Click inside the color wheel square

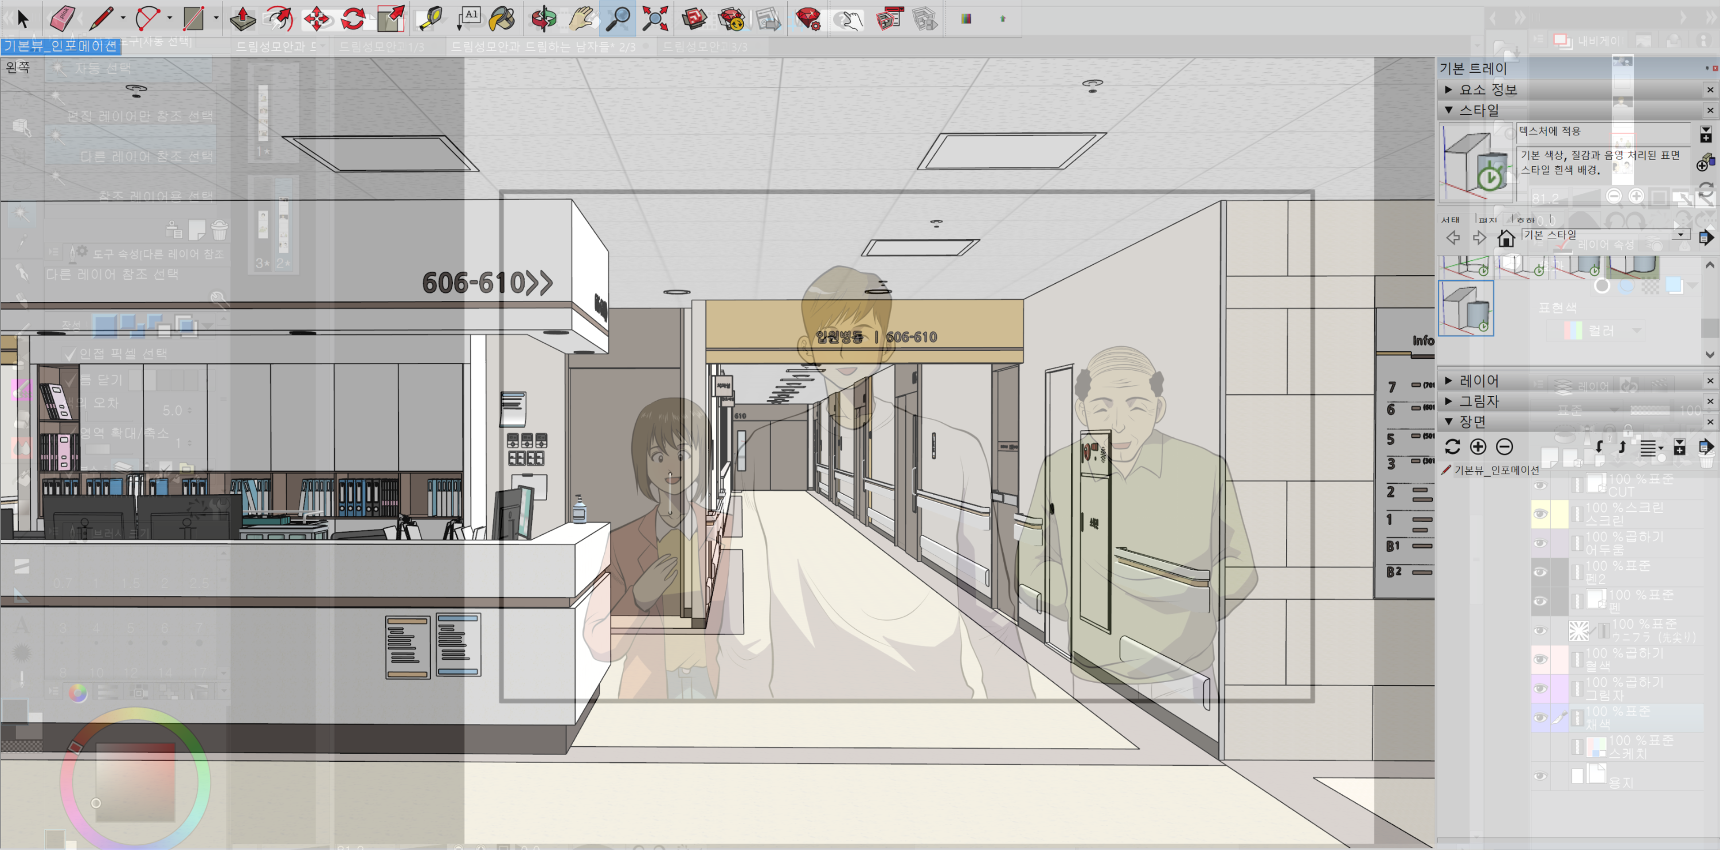click(135, 781)
